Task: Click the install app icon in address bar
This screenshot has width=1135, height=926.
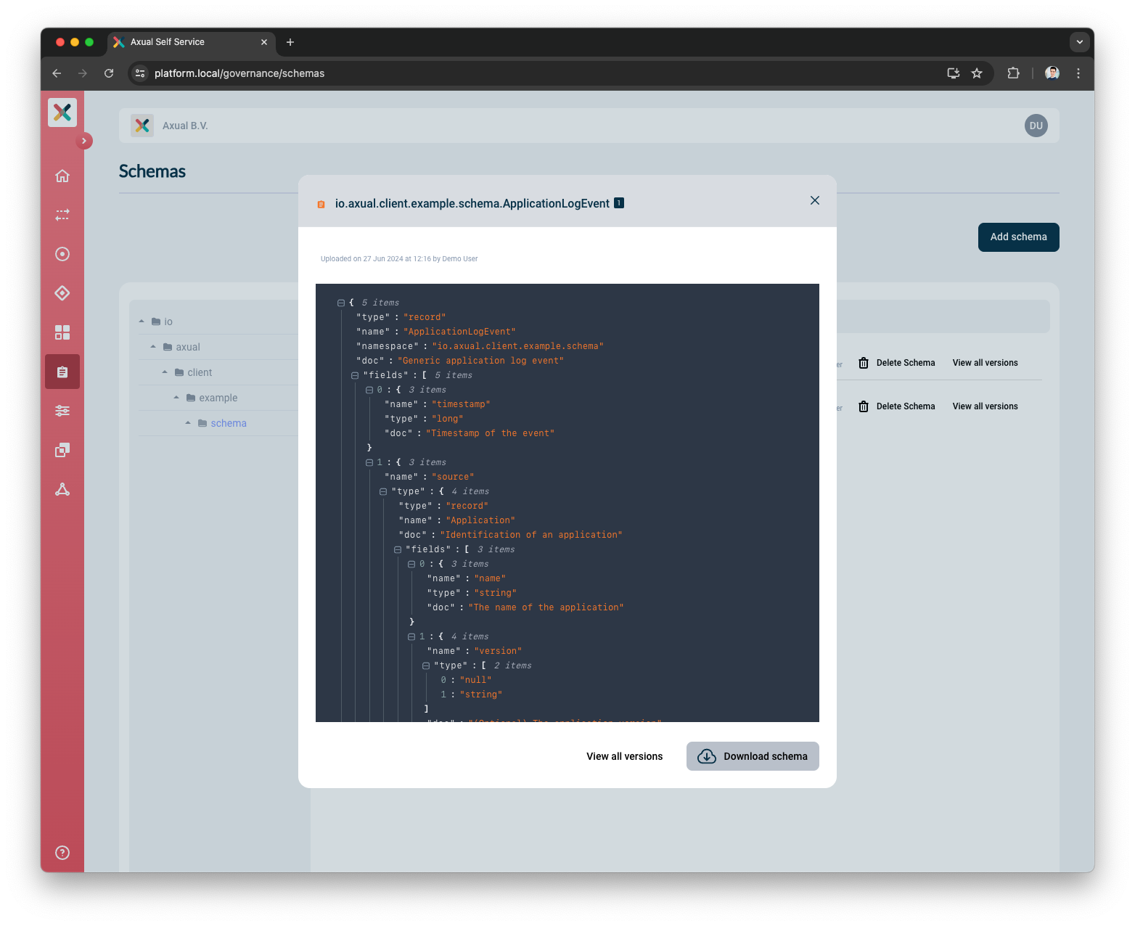Action: click(x=954, y=73)
